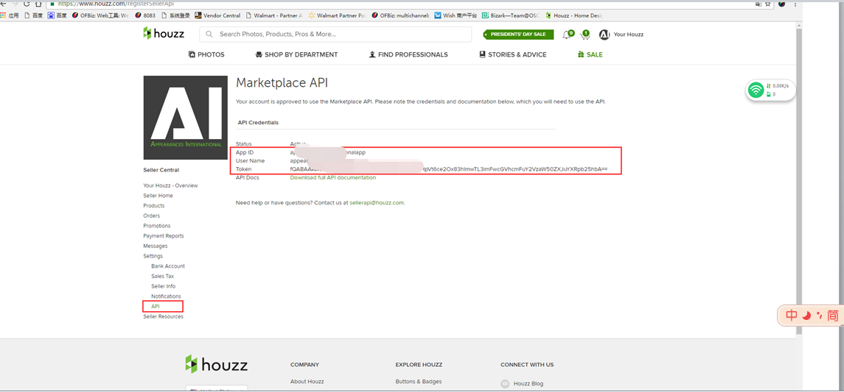Click Download full API documentation link
Viewport: 844px width, 392px height.
(x=332, y=177)
